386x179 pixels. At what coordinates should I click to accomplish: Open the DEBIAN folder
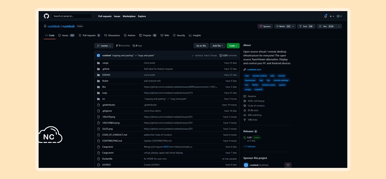[x=106, y=75]
